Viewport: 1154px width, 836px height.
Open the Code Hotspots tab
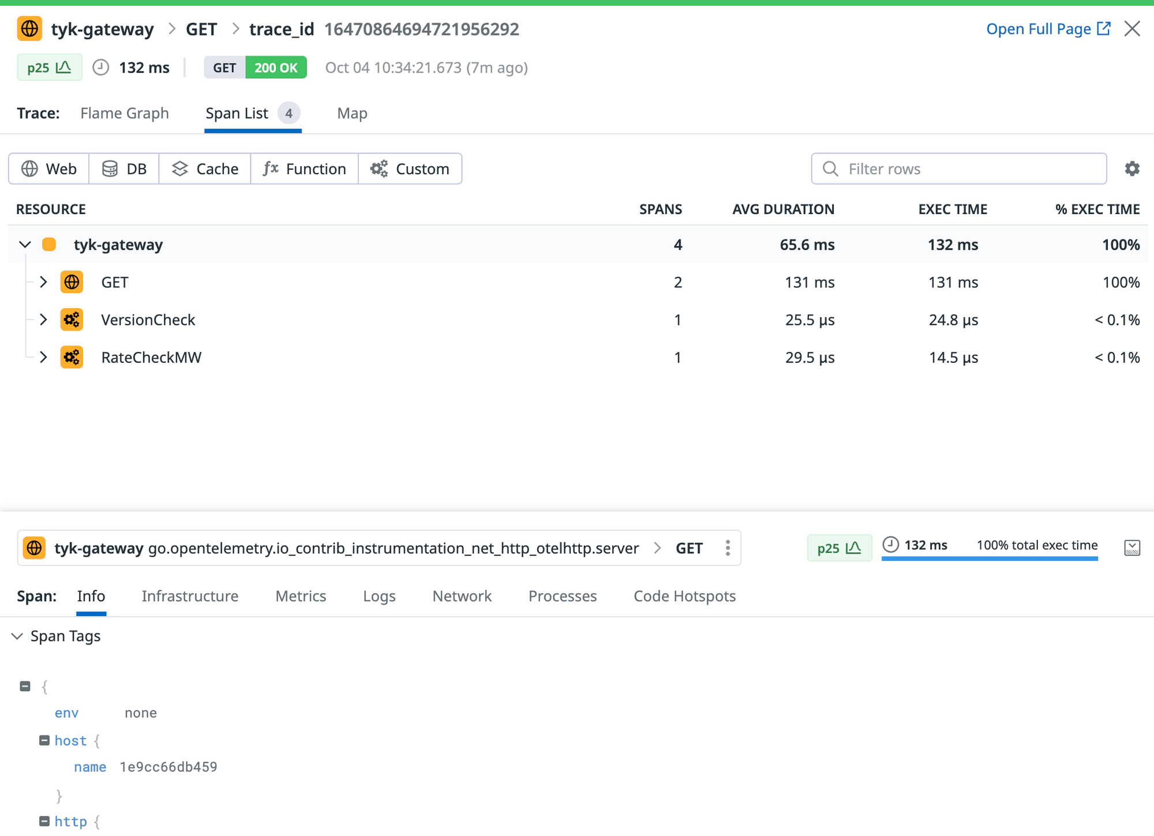[684, 596]
